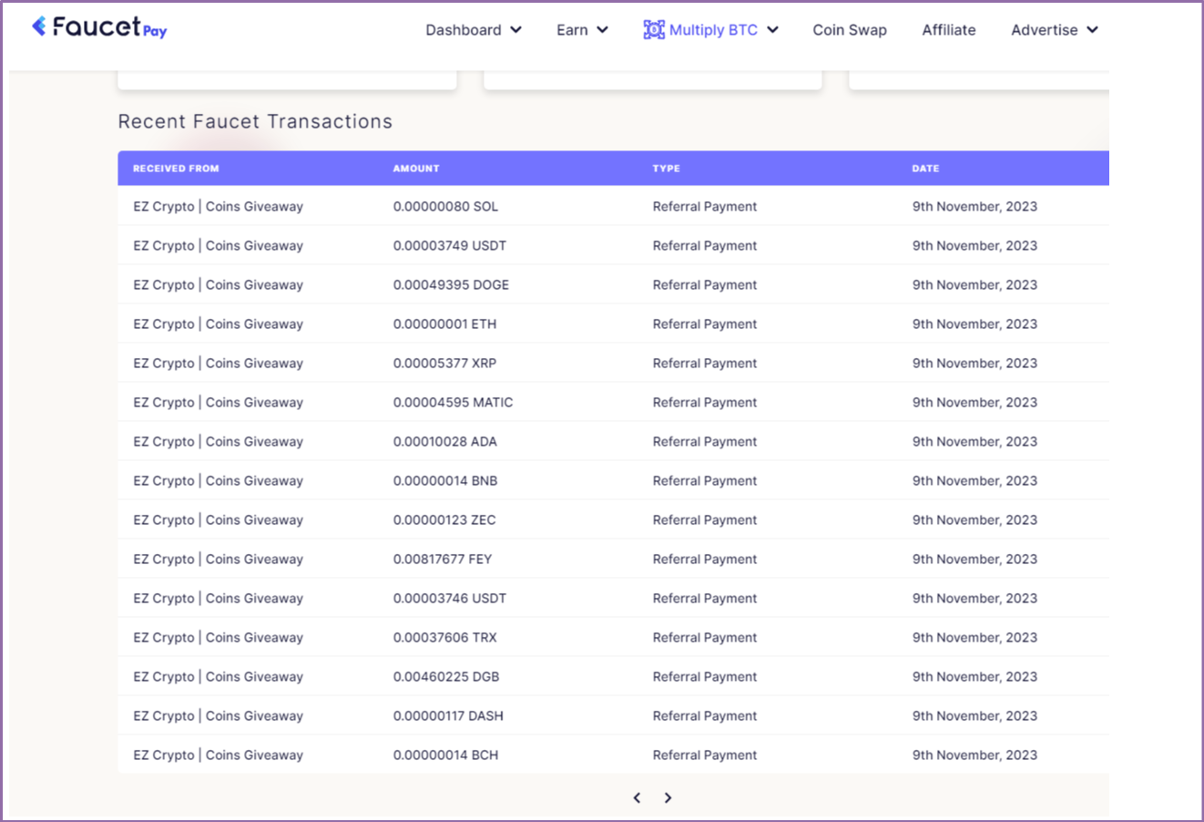Click the date in DGB row
This screenshot has width=1204, height=822.
(974, 677)
